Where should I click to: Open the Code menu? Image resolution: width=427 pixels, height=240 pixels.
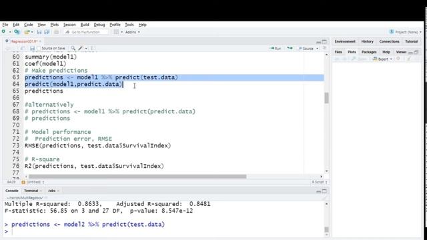tap(28, 25)
